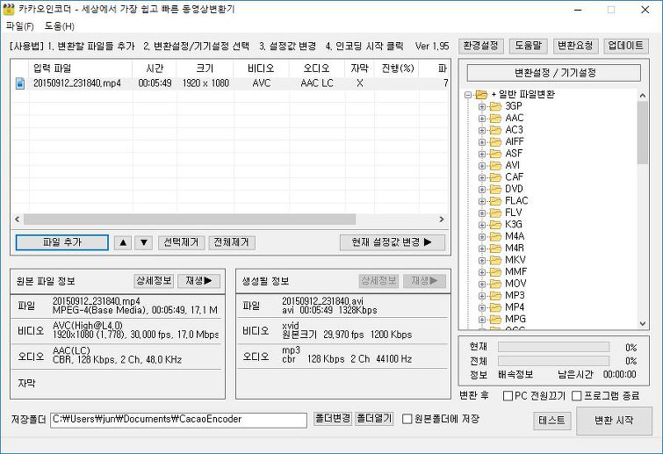The image size is (663, 454).
Task: Click the 파일 추가 button
Action: 62,242
